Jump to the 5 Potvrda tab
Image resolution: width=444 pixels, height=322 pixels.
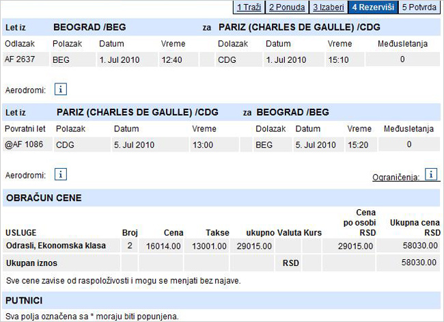419,8
